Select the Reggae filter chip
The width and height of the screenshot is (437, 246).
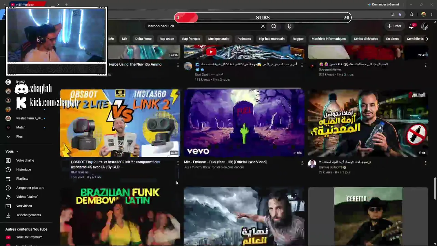(x=298, y=39)
